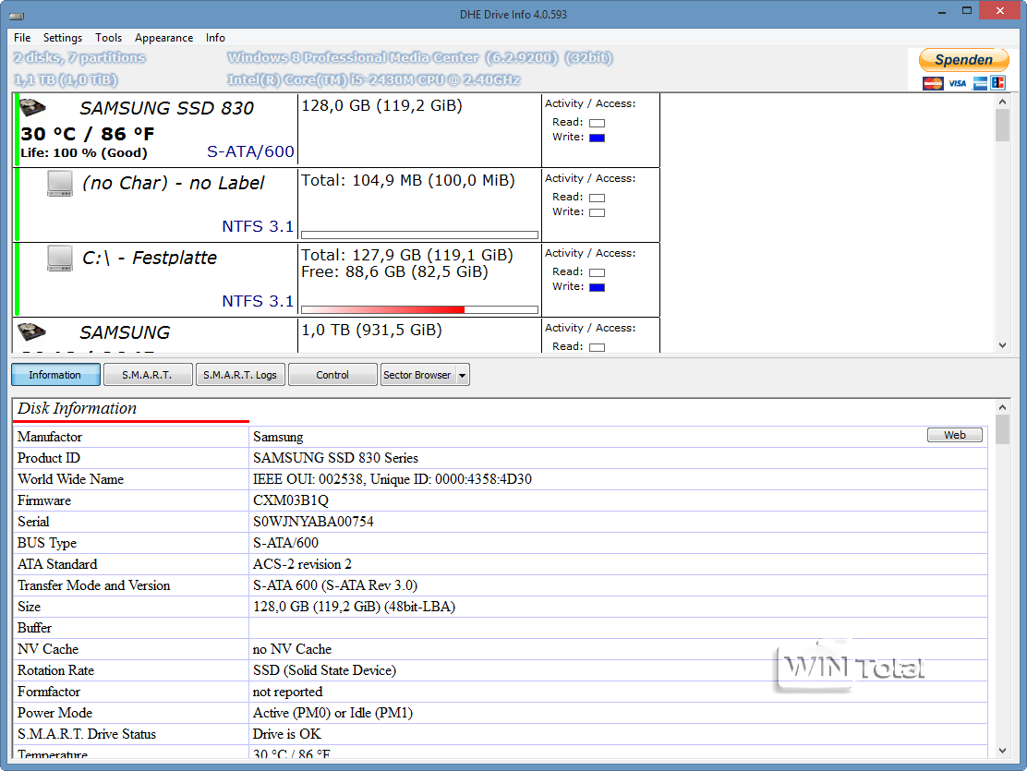
Task: Click the Samsung SSD 830 hard drive icon
Action: [x=32, y=107]
